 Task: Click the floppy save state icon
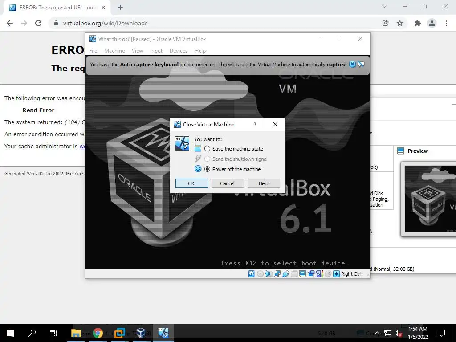pos(197,148)
